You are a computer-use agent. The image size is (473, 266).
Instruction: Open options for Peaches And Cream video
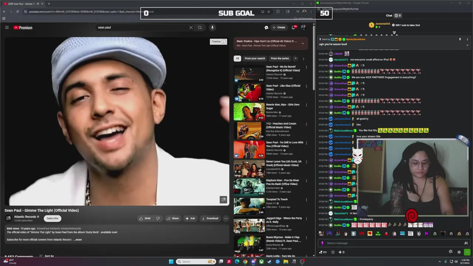[x=306, y=124]
